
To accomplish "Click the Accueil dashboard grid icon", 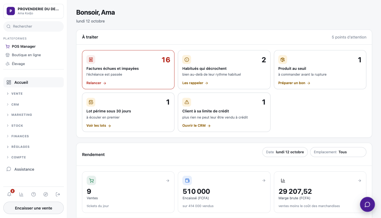I will (9, 82).
